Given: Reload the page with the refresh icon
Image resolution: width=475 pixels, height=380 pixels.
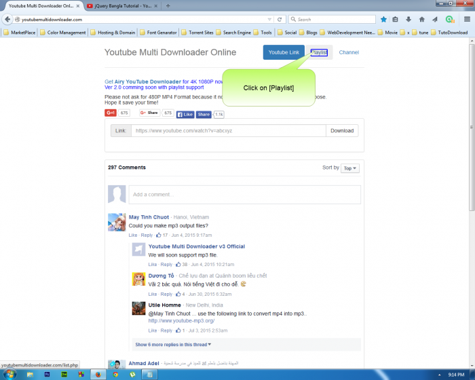Looking at the screenshot, I should click(280, 20).
